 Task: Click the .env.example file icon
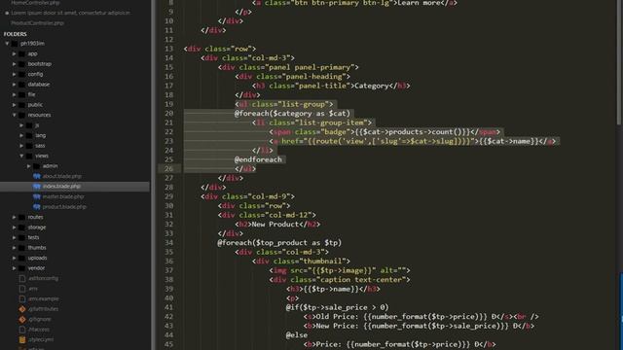(22, 298)
